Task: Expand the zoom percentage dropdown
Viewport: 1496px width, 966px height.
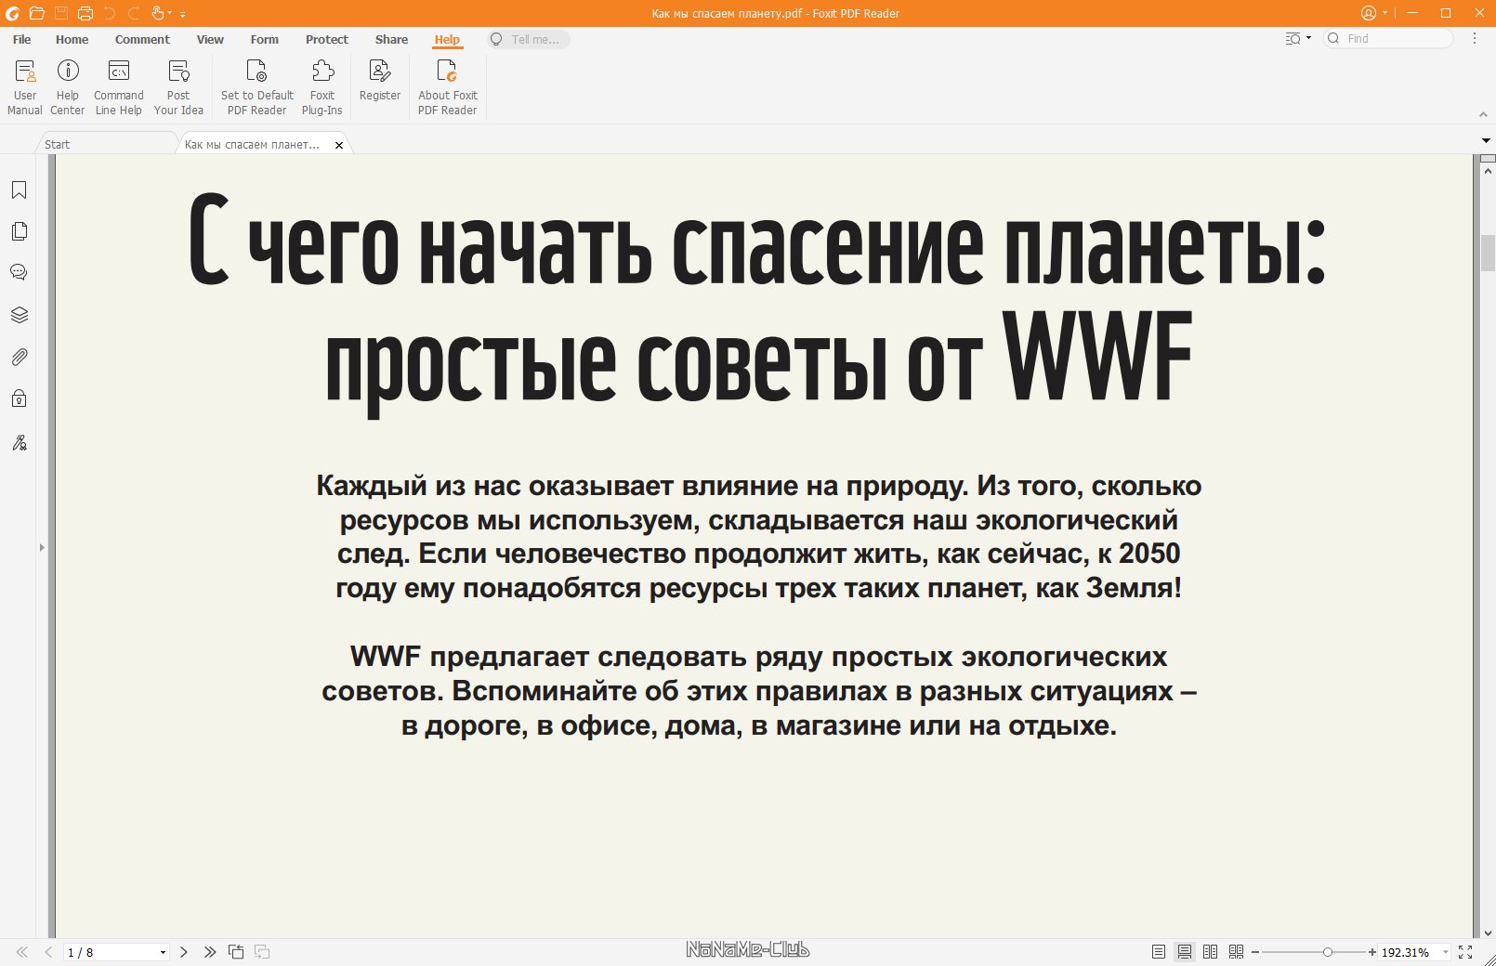Action: (x=1446, y=952)
